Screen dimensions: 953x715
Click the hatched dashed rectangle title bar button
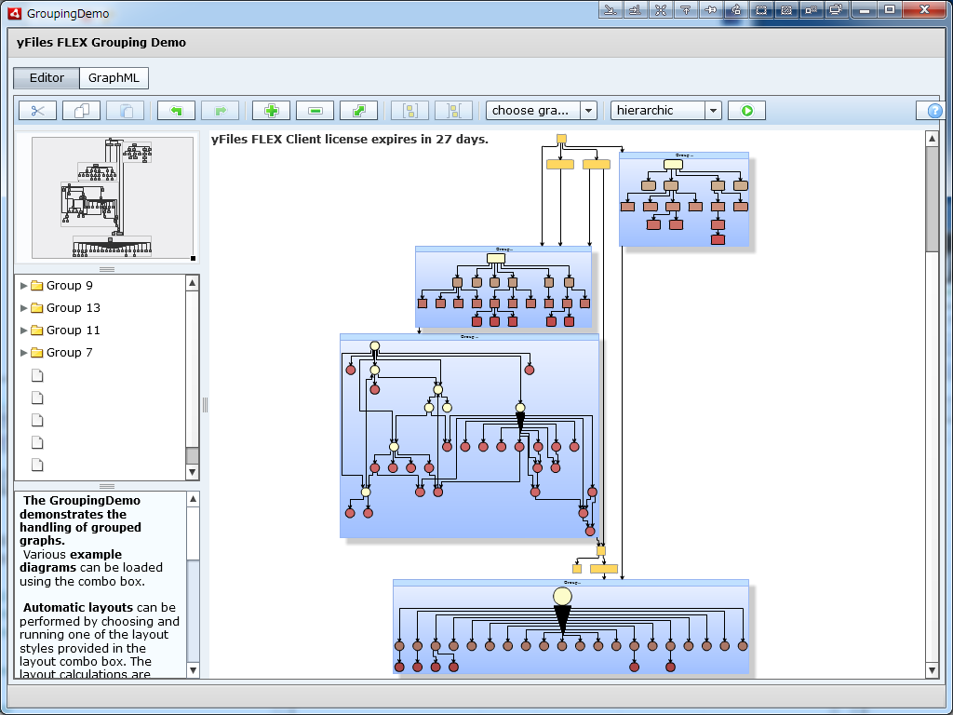[x=787, y=9]
